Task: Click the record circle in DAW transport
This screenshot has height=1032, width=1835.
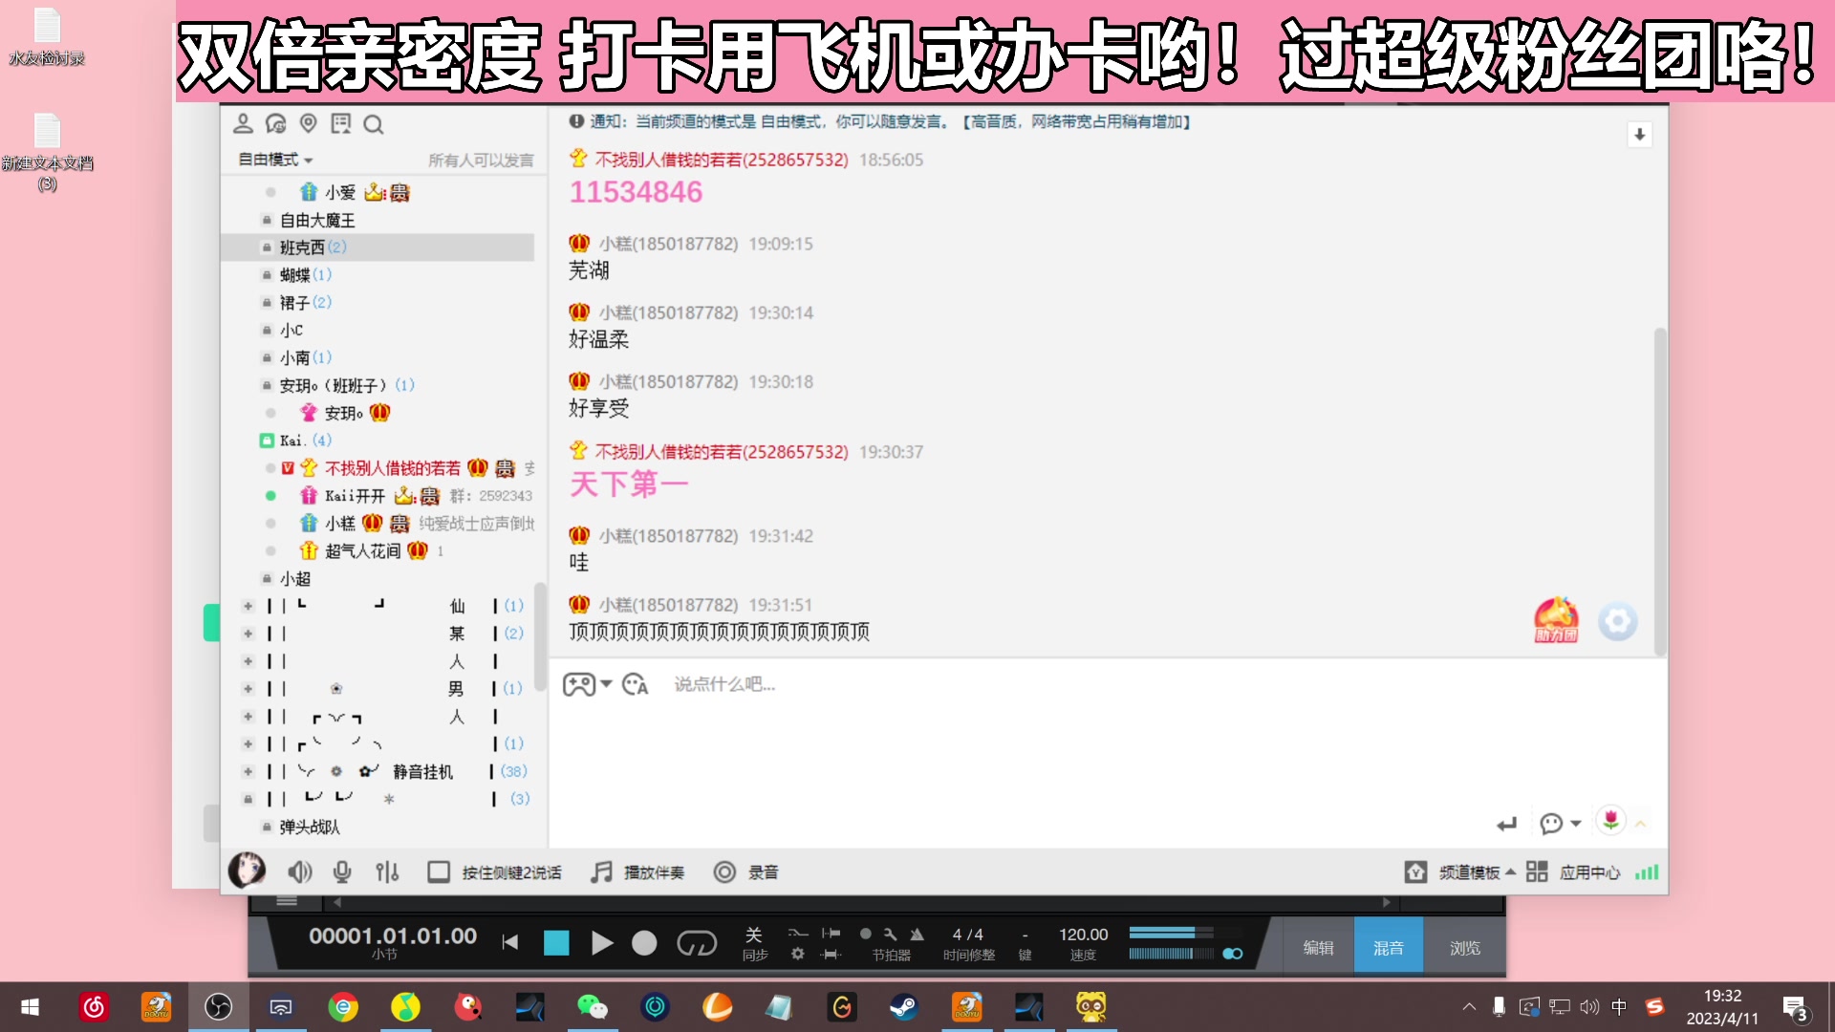Action: 644,944
